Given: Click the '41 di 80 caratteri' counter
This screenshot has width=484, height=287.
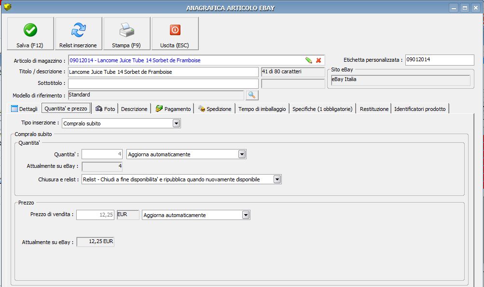Looking at the screenshot, I should pyautogui.click(x=293, y=72).
